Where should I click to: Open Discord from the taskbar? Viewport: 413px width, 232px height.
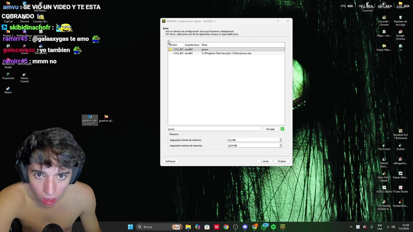(245, 227)
